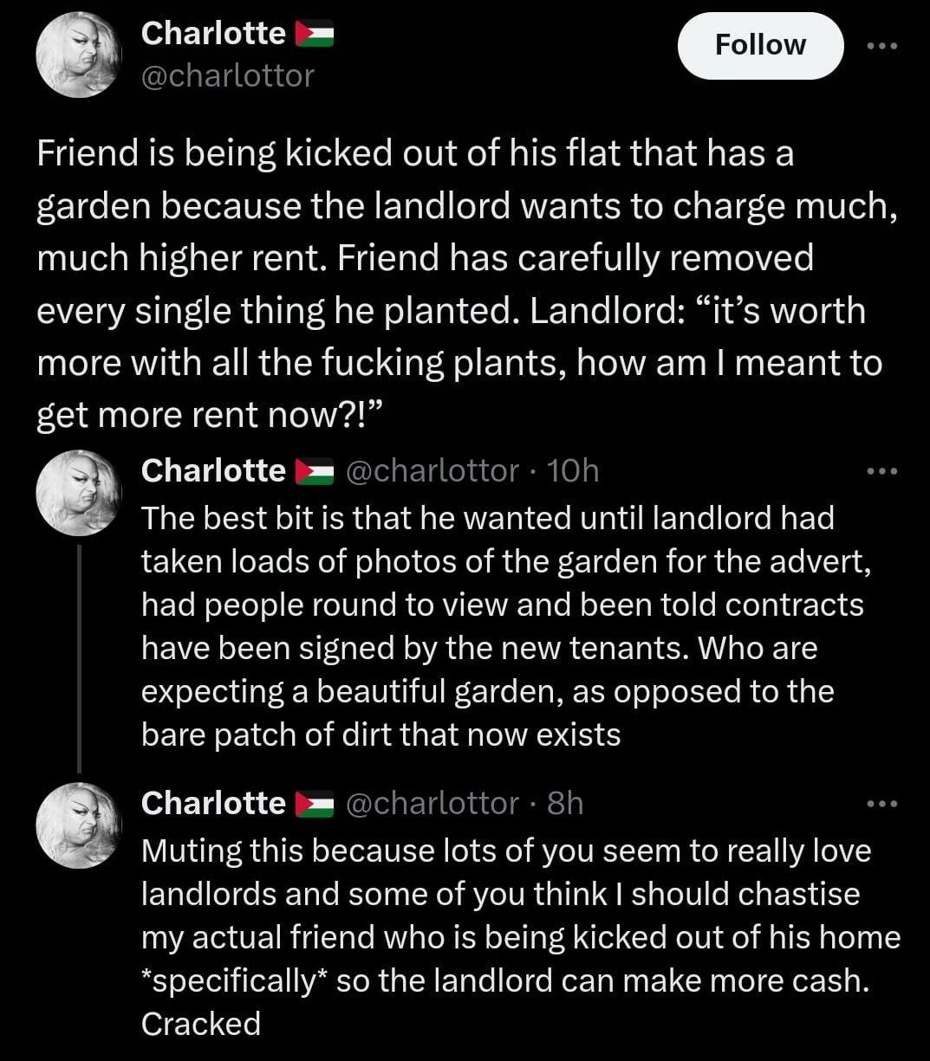Open Charlotte's profile picture on the main tweet
Viewport: 930px width, 1061px height.
(77, 55)
